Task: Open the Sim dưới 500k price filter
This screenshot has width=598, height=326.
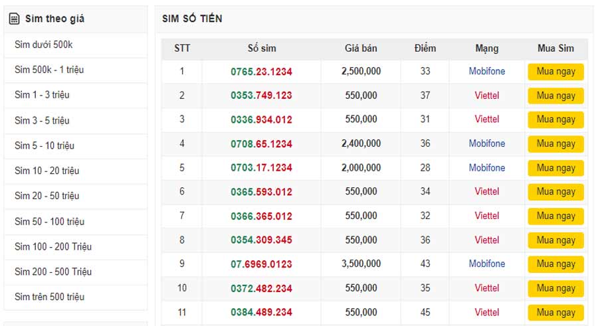Action: click(x=43, y=44)
